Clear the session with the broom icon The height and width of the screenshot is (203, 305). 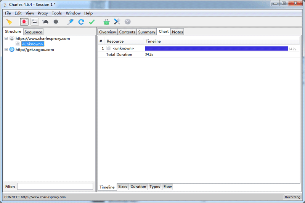tap(9, 22)
